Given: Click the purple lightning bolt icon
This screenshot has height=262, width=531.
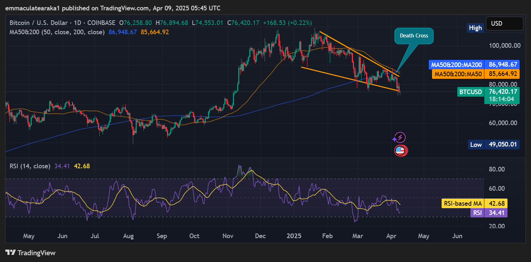Looking at the screenshot, I should [400, 138].
